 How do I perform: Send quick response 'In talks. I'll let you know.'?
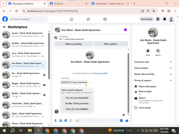[77, 103]
